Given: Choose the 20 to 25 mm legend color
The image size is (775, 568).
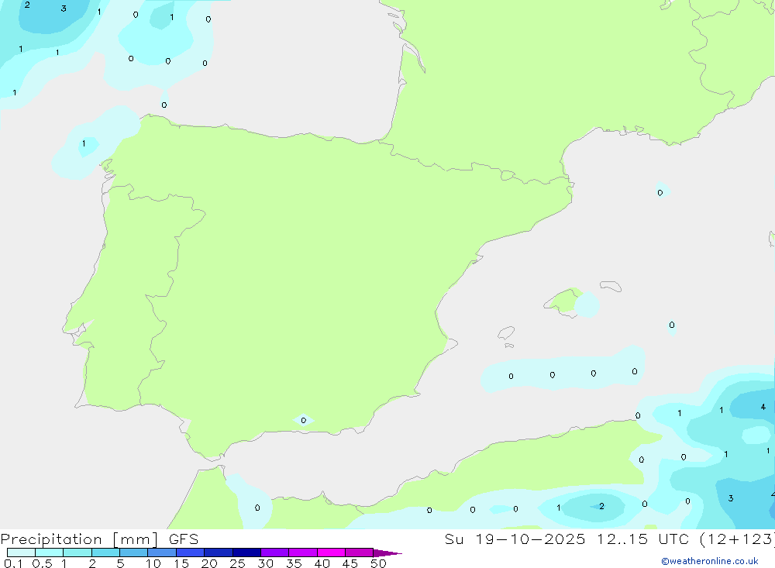Looking at the screenshot, I should pyautogui.click(x=218, y=553).
